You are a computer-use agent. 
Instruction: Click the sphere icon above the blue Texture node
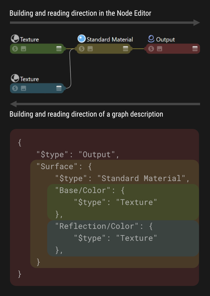15,78
